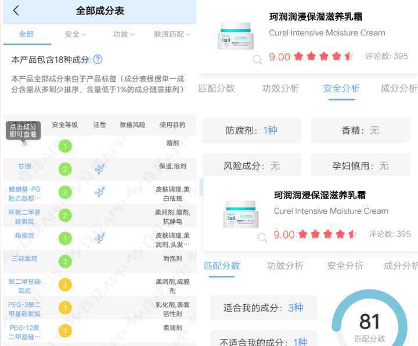The width and height of the screenshot is (418, 346).
Task: Tap the active ingredient icon in 甘油 row
Action: tap(100, 169)
